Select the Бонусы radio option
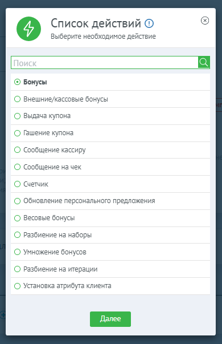 point(17,82)
